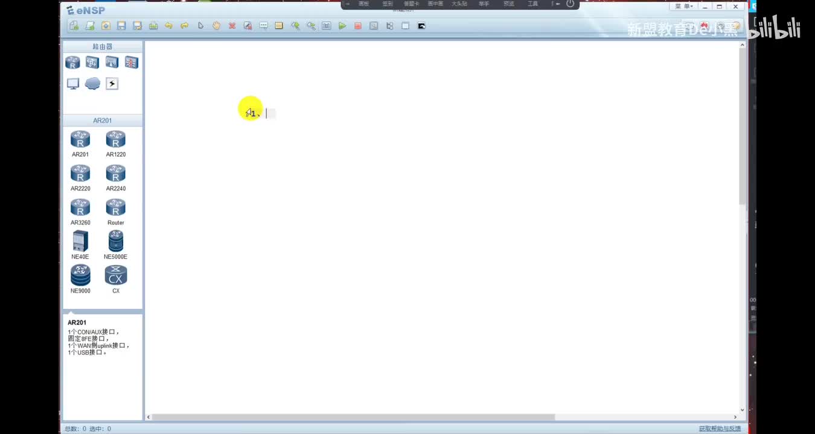Pick the CX device
Viewport: 815px width, 434px height.
point(116,279)
